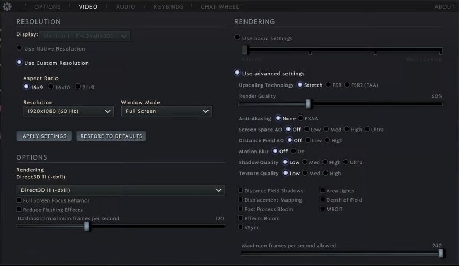The image size is (459, 266).
Task: Enable the VSync checkbox
Action: click(x=240, y=227)
